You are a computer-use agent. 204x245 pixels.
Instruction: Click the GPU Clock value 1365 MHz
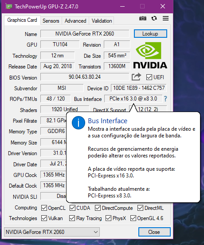click(54, 175)
